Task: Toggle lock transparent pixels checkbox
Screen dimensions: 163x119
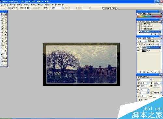Action: point(142,44)
